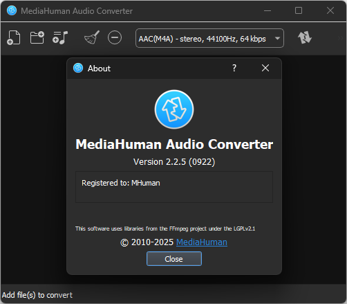The height and width of the screenshot is (304, 347).
Task: Open the MediaHuman website link
Action: (202, 242)
